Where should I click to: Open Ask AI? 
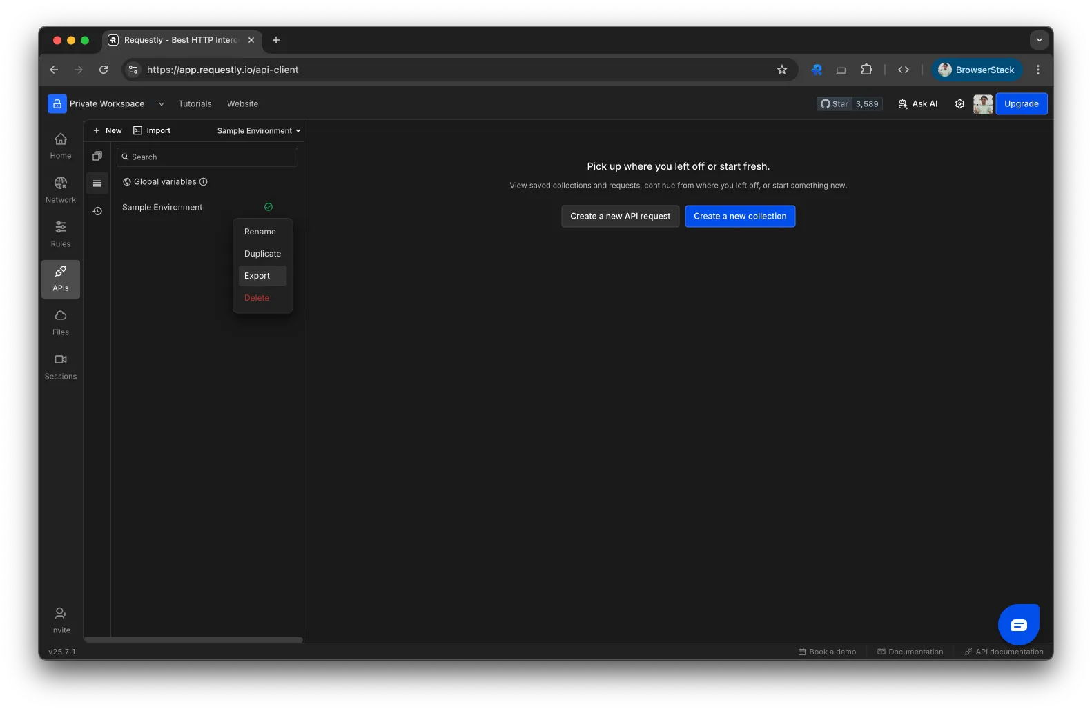[918, 104]
